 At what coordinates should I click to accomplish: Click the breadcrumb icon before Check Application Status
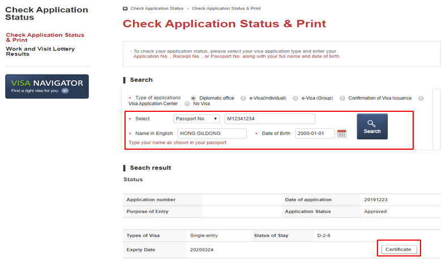pos(125,9)
